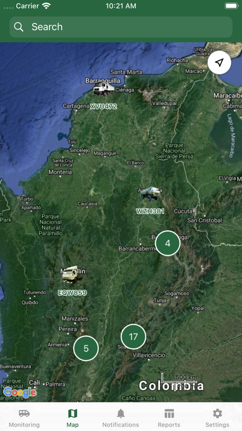Click the Yopal city label
242x431 pixels.
pos(198,308)
